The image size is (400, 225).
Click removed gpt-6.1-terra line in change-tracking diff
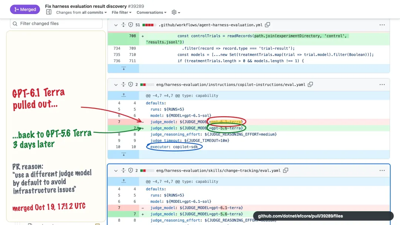tap(196, 208)
